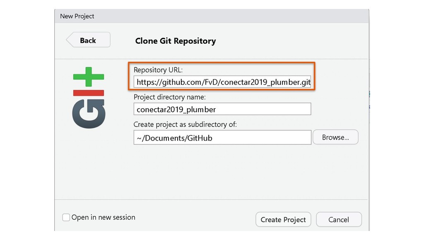Click the pointed arrow tip of the Back button
The width and height of the screenshot is (424, 238).
click(x=69, y=40)
